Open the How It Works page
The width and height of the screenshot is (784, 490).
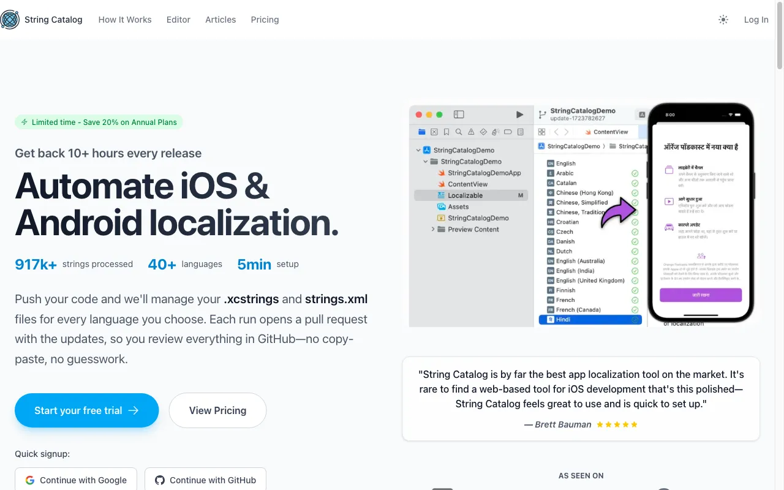125,20
